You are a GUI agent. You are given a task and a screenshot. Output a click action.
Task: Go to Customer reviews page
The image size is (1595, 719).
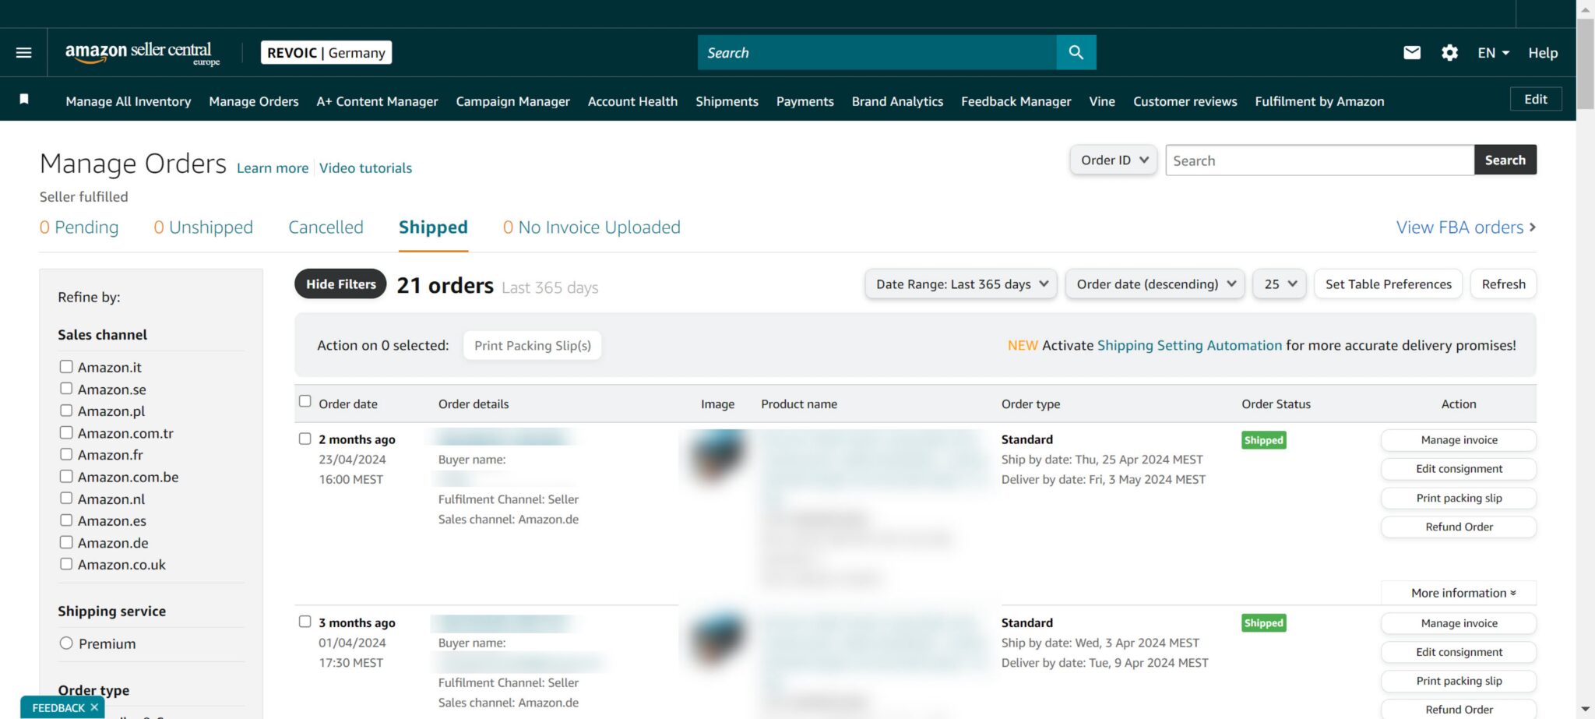pos(1185,101)
